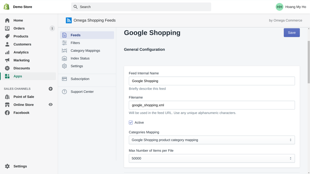Click the Orders count badge

pyautogui.click(x=52, y=28)
